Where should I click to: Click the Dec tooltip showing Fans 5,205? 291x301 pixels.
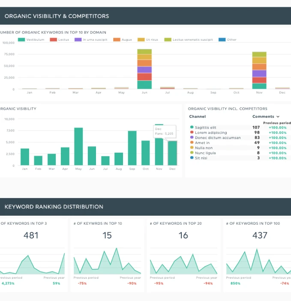click(x=164, y=131)
